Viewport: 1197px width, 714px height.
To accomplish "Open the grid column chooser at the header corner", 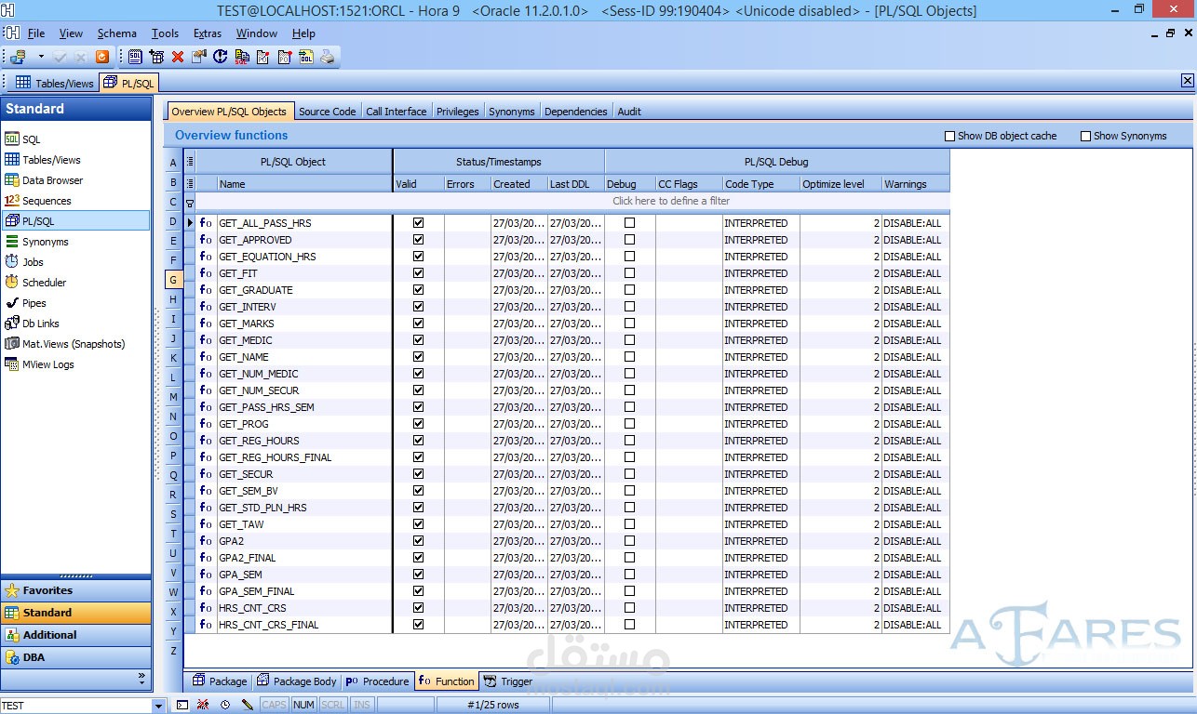I will (190, 162).
